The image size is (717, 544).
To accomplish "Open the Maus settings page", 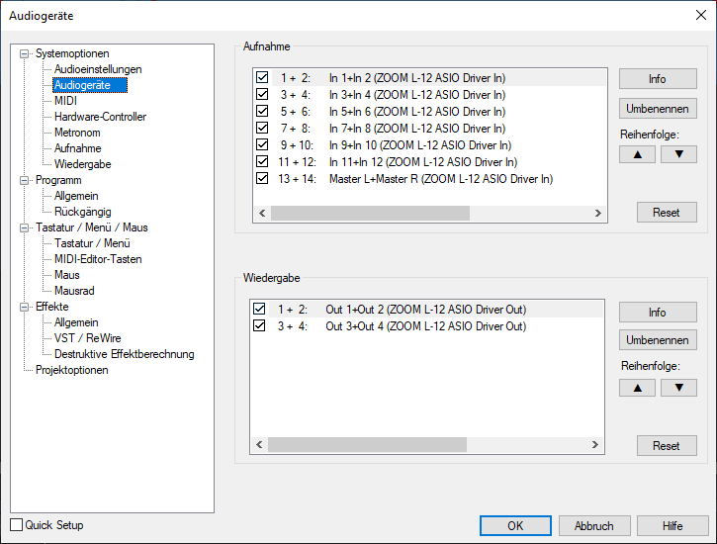I will click(67, 275).
